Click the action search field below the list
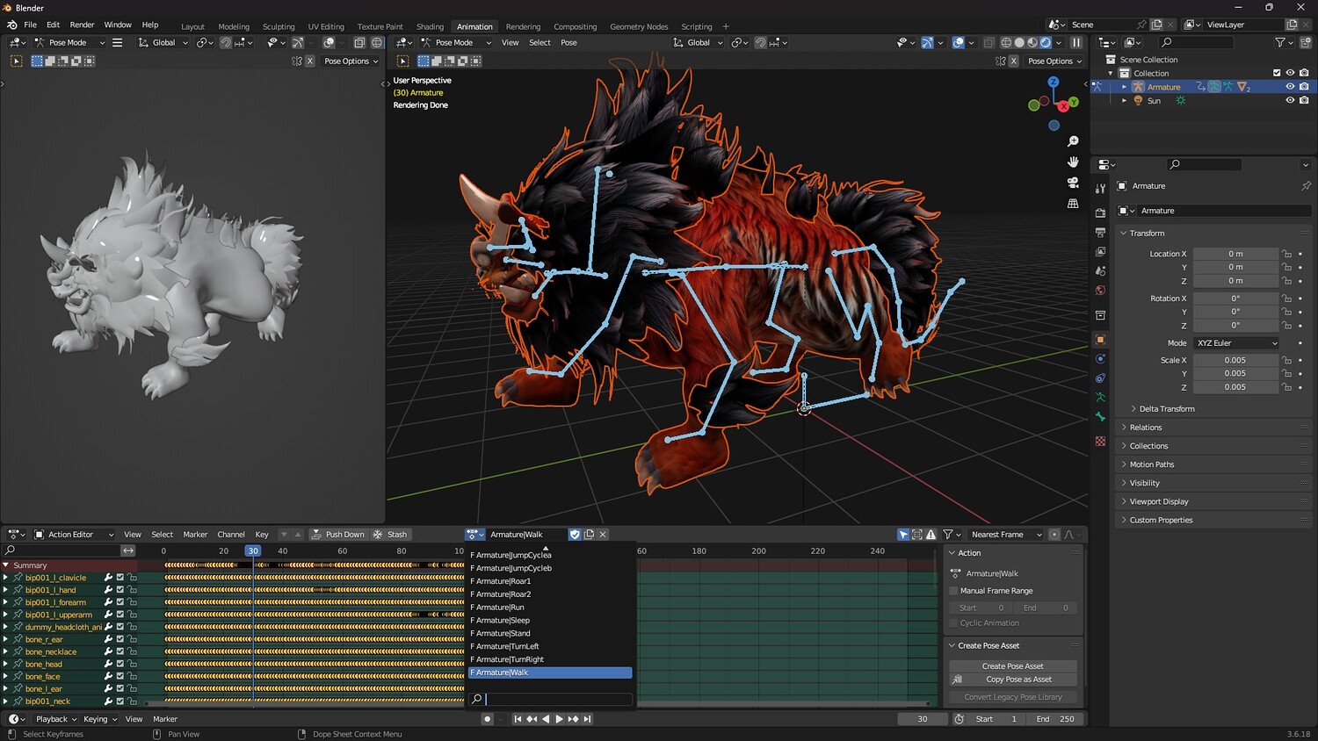This screenshot has height=741, width=1318. pyautogui.click(x=550, y=700)
